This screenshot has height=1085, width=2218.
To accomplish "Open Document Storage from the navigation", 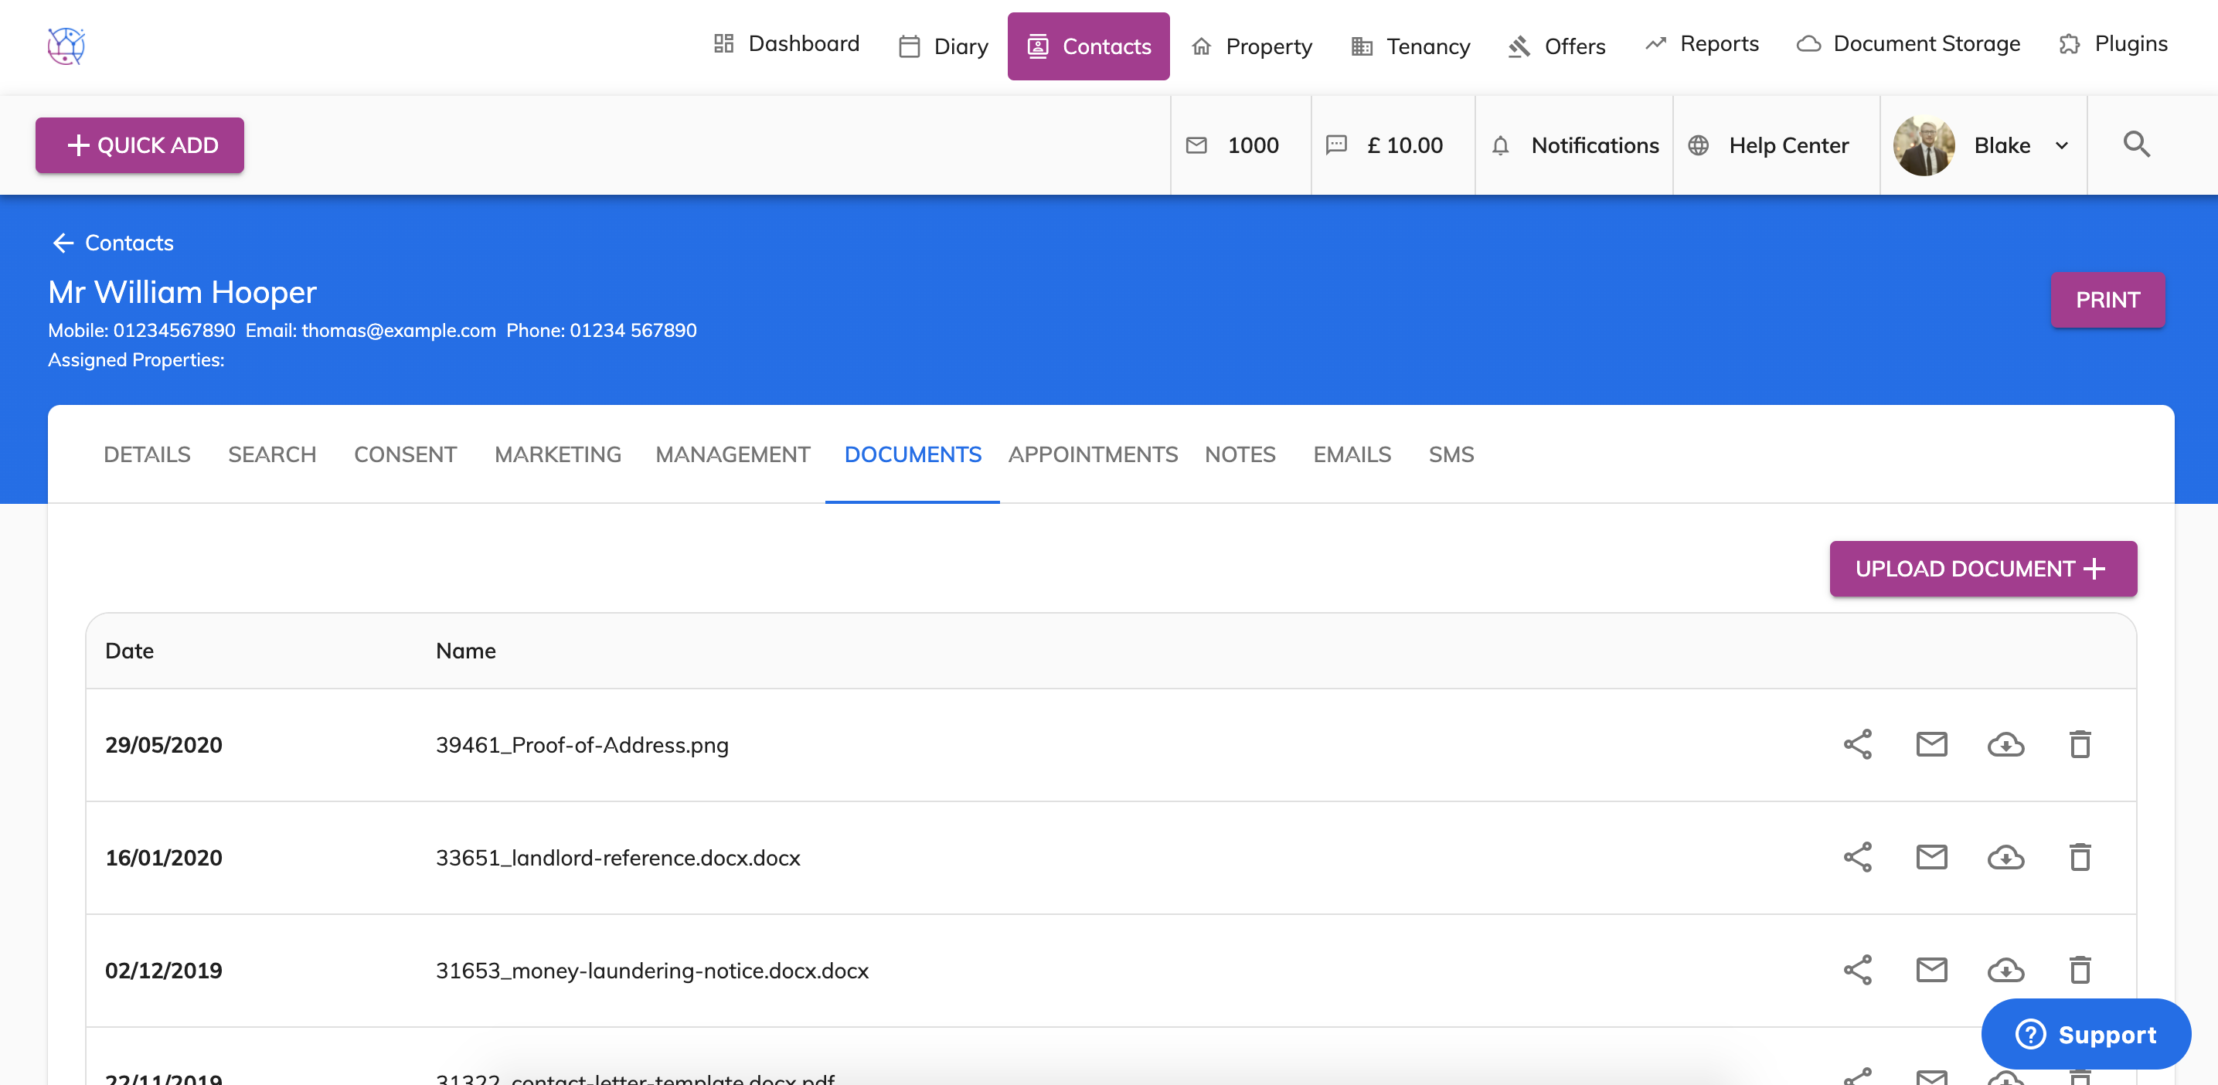I will [1908, 44].
